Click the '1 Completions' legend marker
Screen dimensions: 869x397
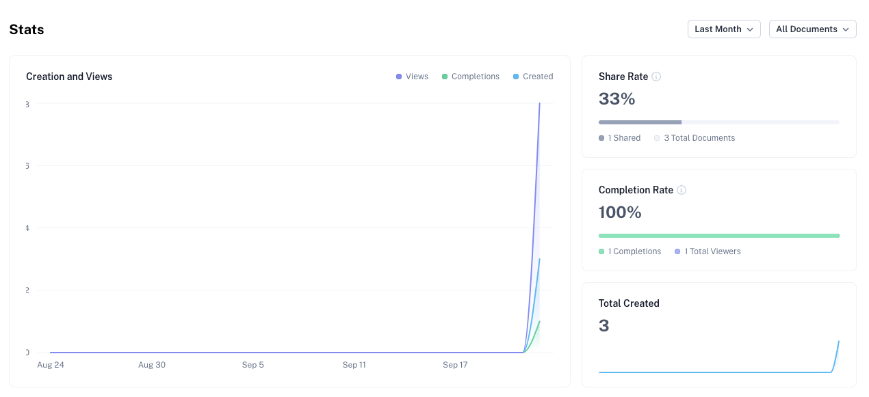[x=601, y=251]
